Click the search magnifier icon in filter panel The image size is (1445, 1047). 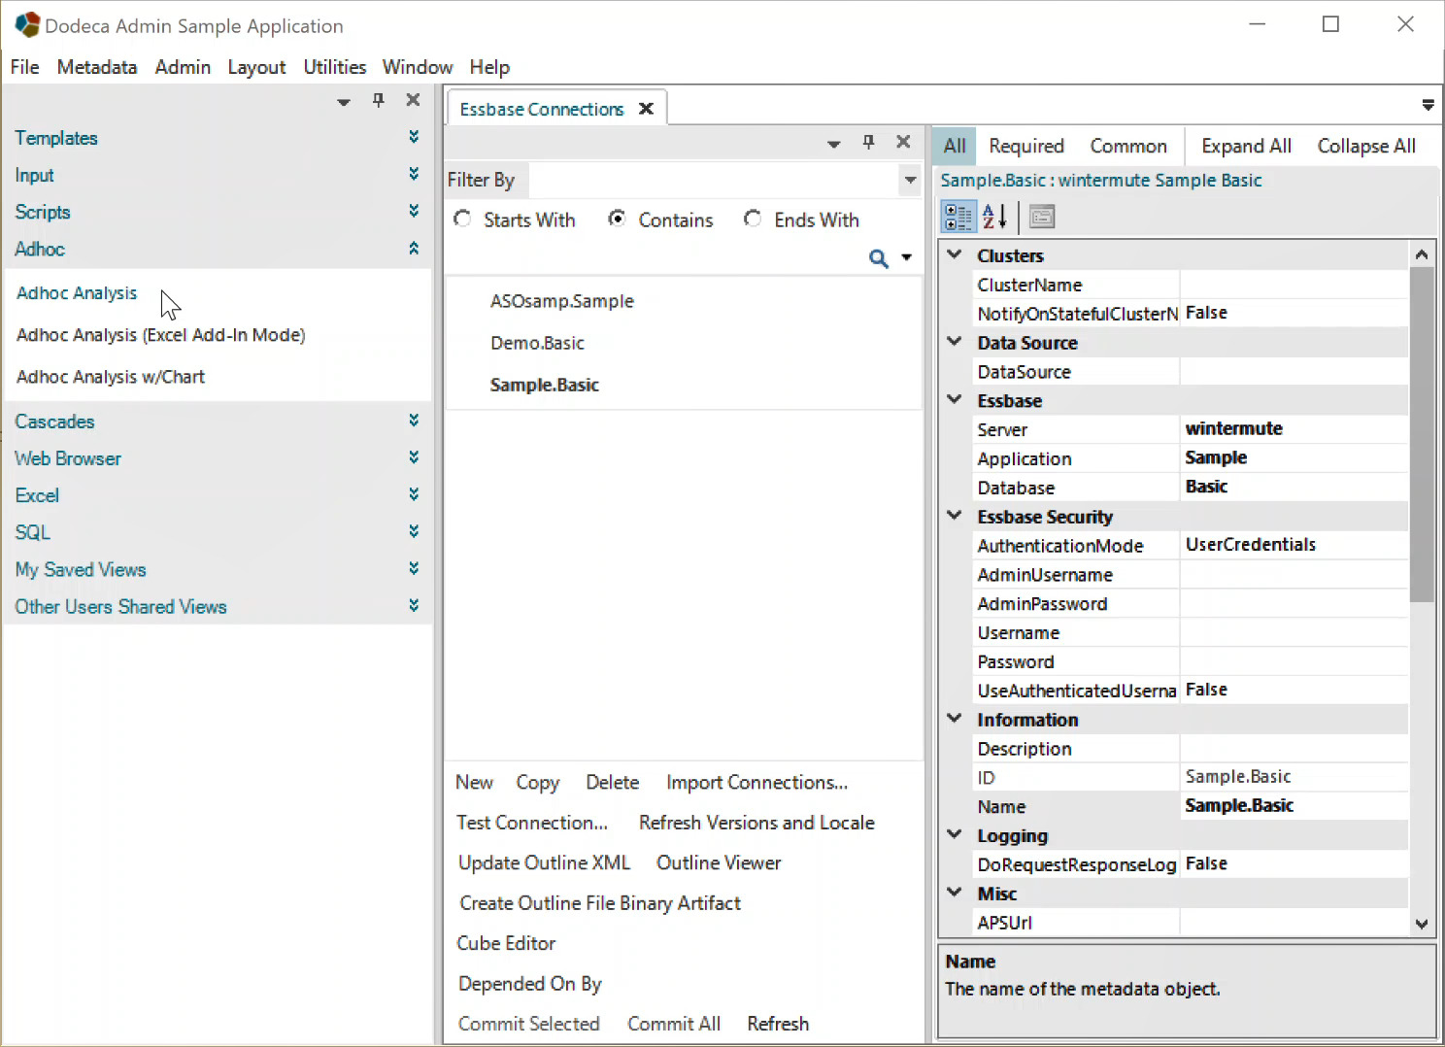[878, 258]
